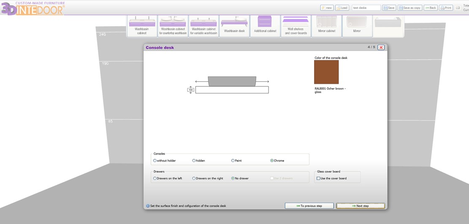The height and width of the screenshot is (224, 469).
Task: Choose the 'hidden' console option
Action: (194, 160)
